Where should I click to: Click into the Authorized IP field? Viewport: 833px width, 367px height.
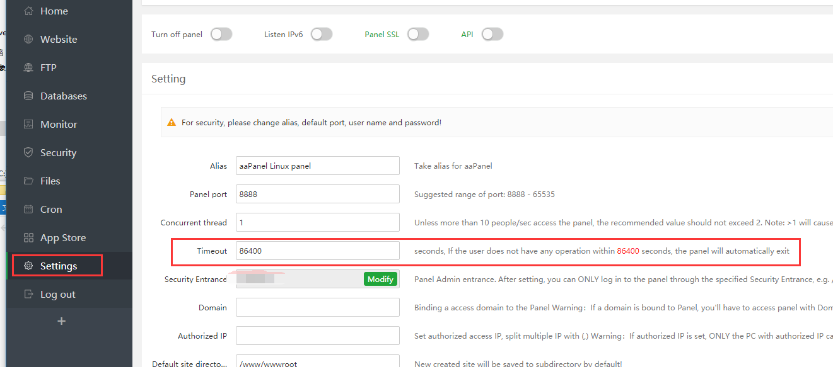tap(317, 336)
